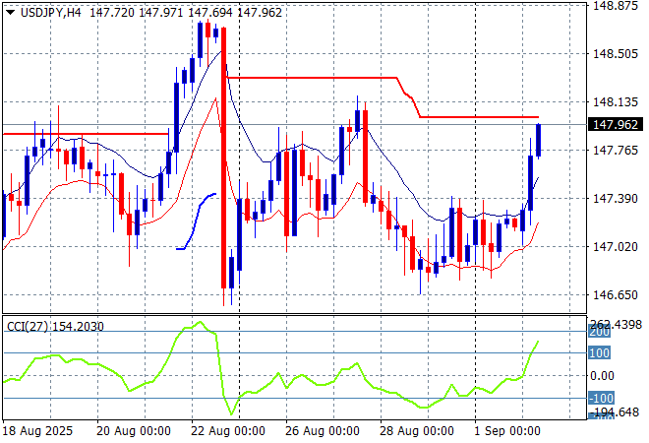
Task: Select the 1 Sep 00:00 date label
Action: click(x=507, y=431)
